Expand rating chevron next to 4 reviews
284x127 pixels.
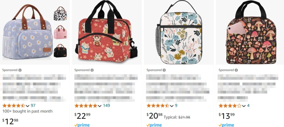coord(244,106)
